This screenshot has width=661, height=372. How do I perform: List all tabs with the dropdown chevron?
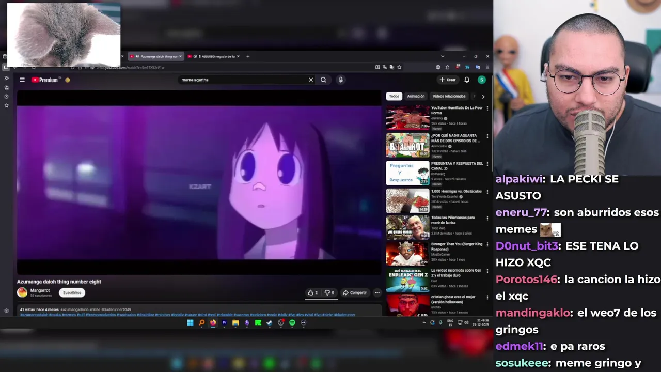pyautogui.click(x=442, y=56)
